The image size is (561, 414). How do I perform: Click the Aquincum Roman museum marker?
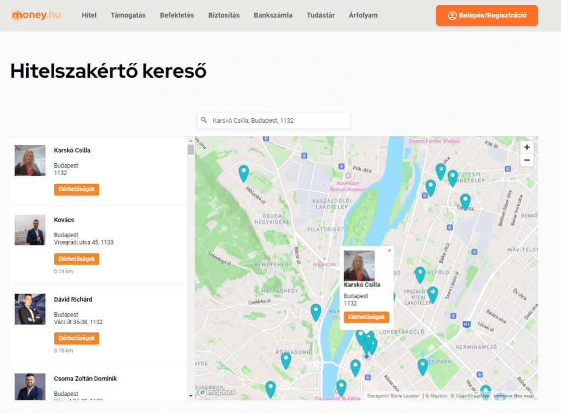[x=348, y=176]
